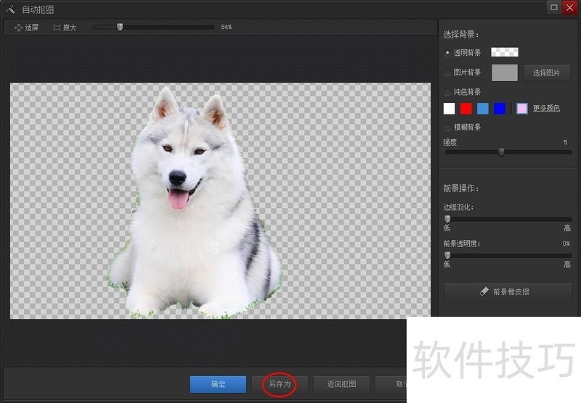Viewport: 581px width, 403px height.
Task: Click the zoom slider handle at 84%
Action: point(120,28)
